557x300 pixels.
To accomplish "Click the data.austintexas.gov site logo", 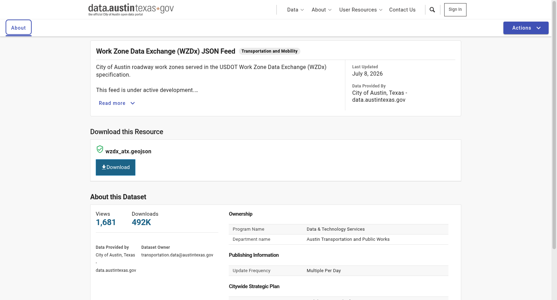I will pyautogui.click(x=131, y=10).
